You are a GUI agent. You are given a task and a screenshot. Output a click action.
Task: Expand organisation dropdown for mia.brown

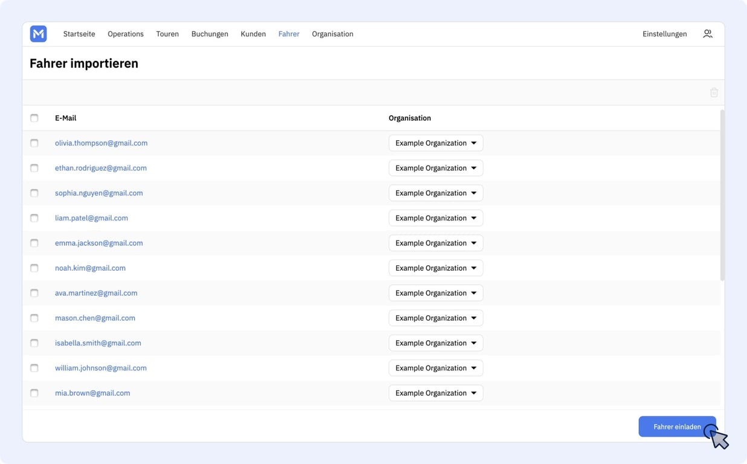(x=435, y=393)
